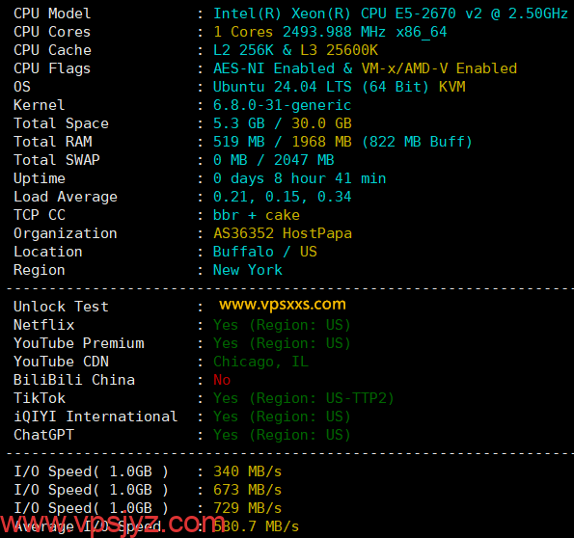This screenshot has height=538, width=574.
Task: Select the 729 MB/s I/O speed value
Action: point(248,508)
